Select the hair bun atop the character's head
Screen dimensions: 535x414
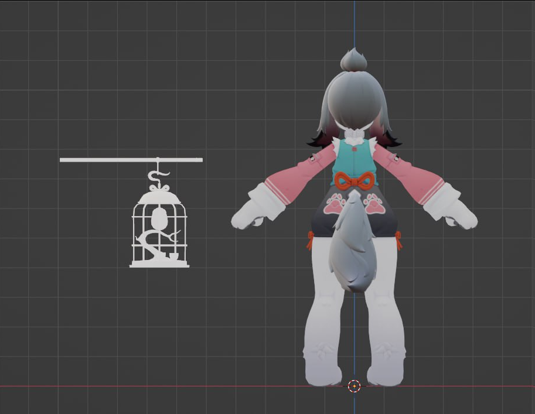coord(353,59)
